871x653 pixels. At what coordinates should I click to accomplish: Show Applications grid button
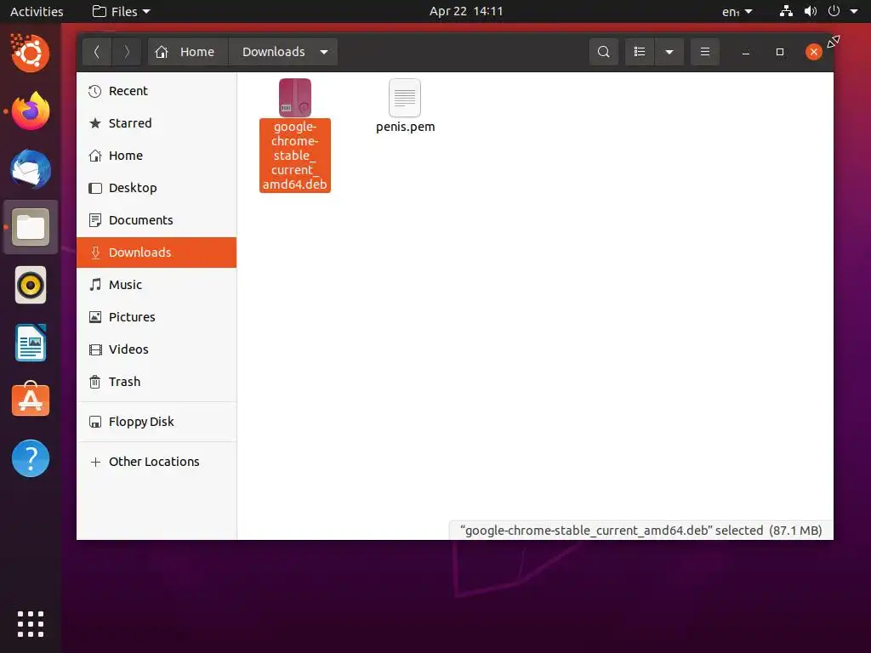[x=31, y=624]
